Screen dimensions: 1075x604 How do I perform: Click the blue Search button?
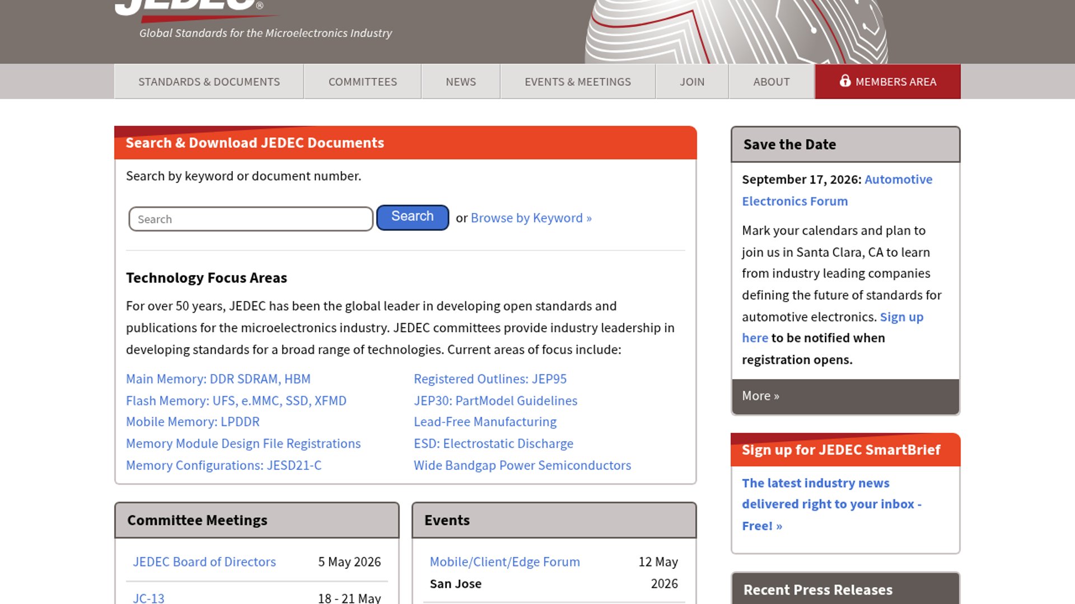(x=413, y=217)
